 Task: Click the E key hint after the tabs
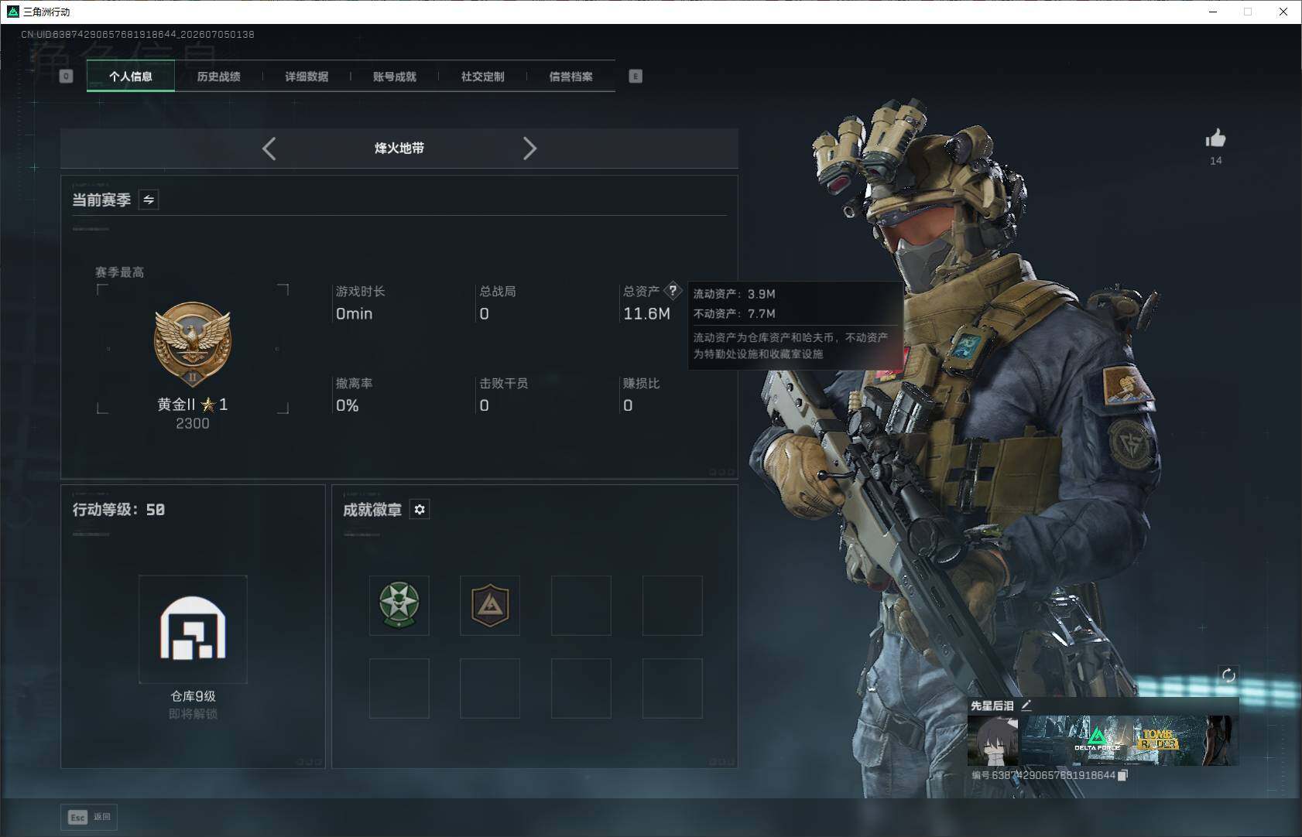point(636,76)
